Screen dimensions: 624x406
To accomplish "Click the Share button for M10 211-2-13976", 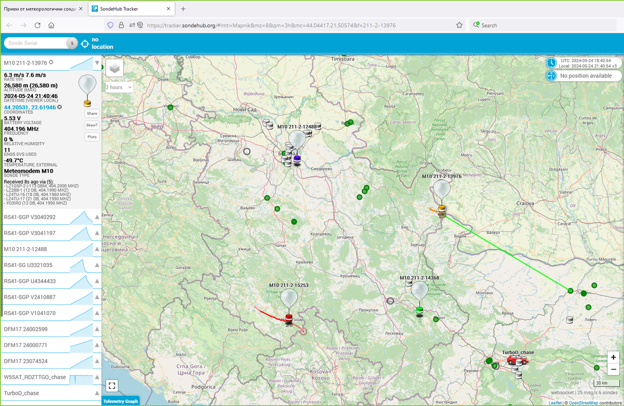I will click(92, 114).
